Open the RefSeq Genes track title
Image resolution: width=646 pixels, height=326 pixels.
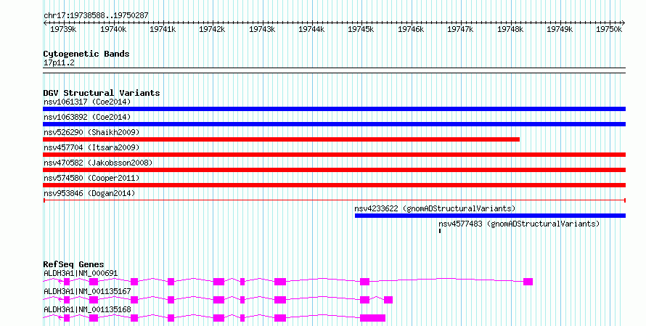pyautogui.click(x=74, y=264)
